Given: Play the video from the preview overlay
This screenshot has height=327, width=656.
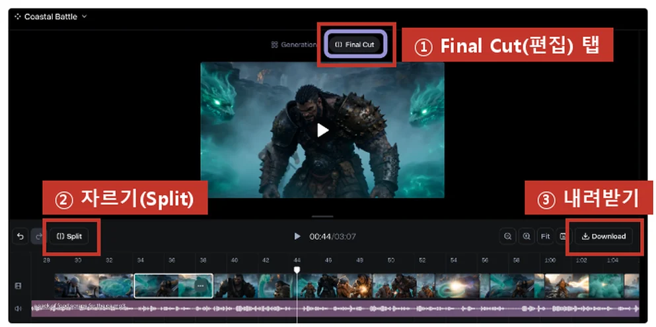Looking at the screenshot, I should point(322,131).
